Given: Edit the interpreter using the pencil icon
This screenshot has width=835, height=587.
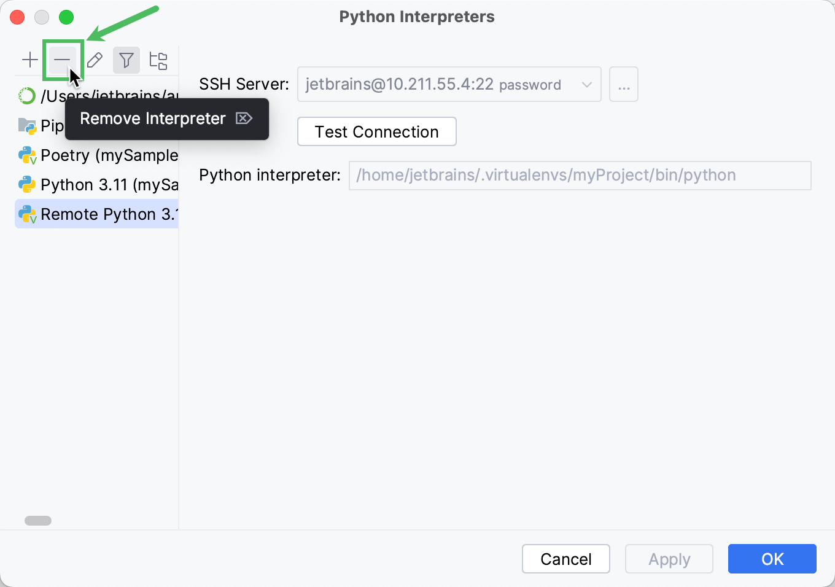Looking at the screenshot, I should pos(95,60).
